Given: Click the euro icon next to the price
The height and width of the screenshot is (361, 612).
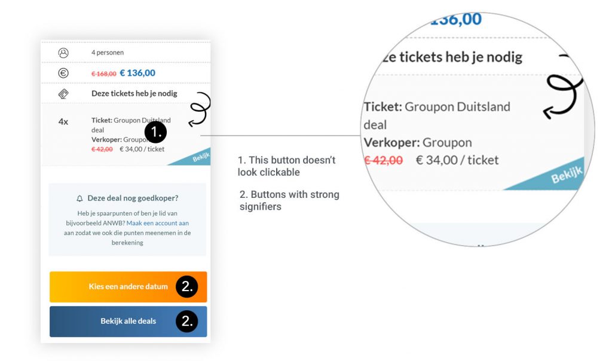Looking at the screenshot, I should coord(63,73).
